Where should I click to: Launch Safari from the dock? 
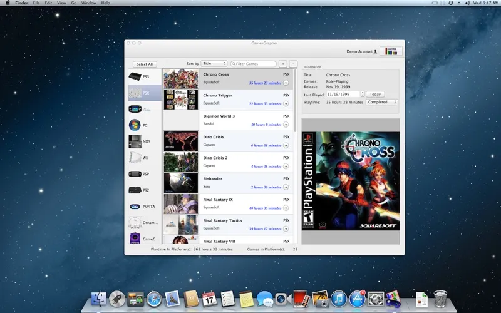tap(154, 299)
